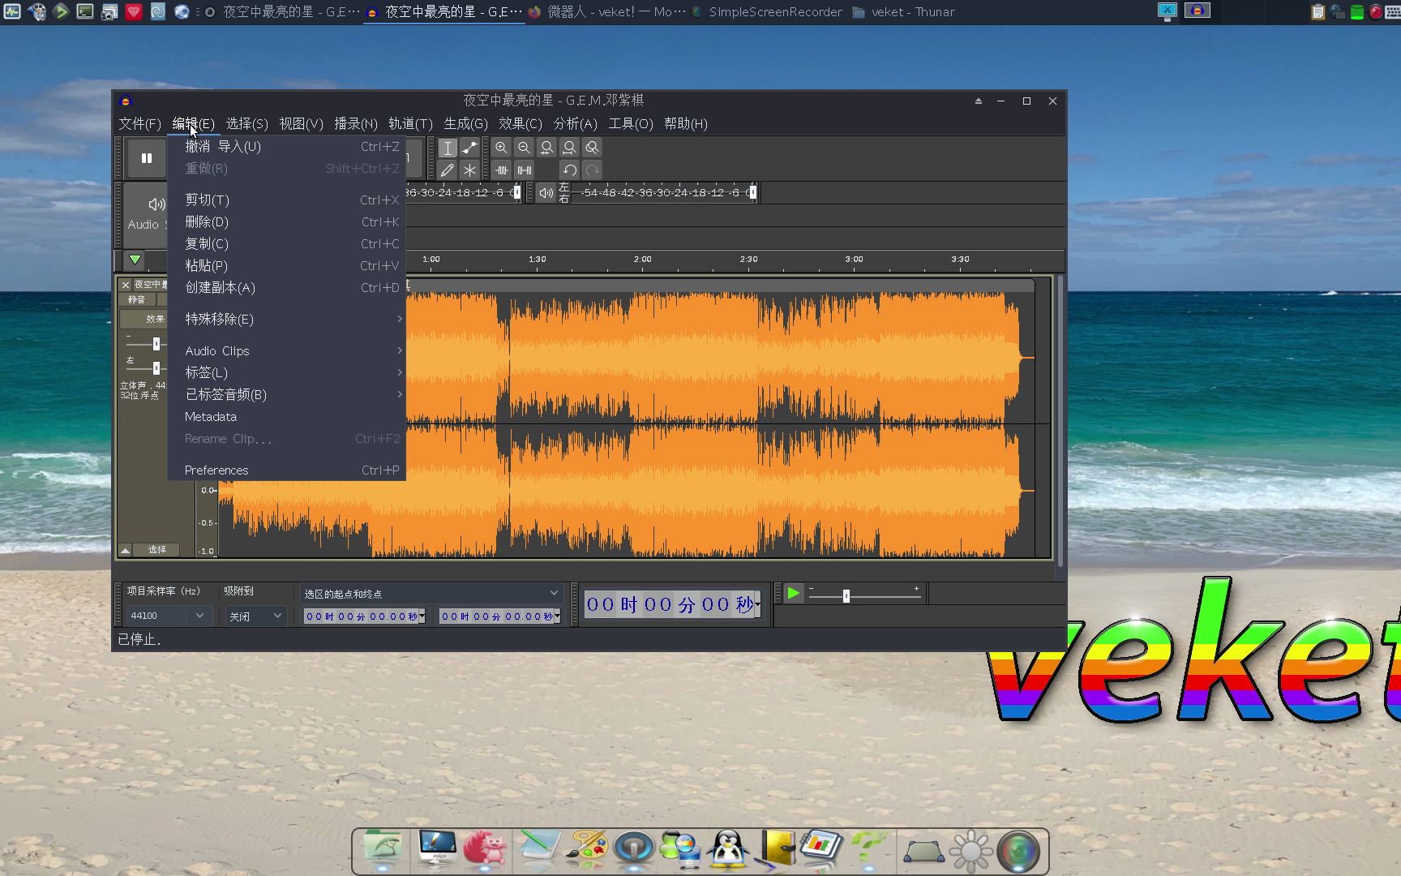This screenshot has width=1401, height=876.
Task: Expand the Audio Clips submenu
Action: 286,351
